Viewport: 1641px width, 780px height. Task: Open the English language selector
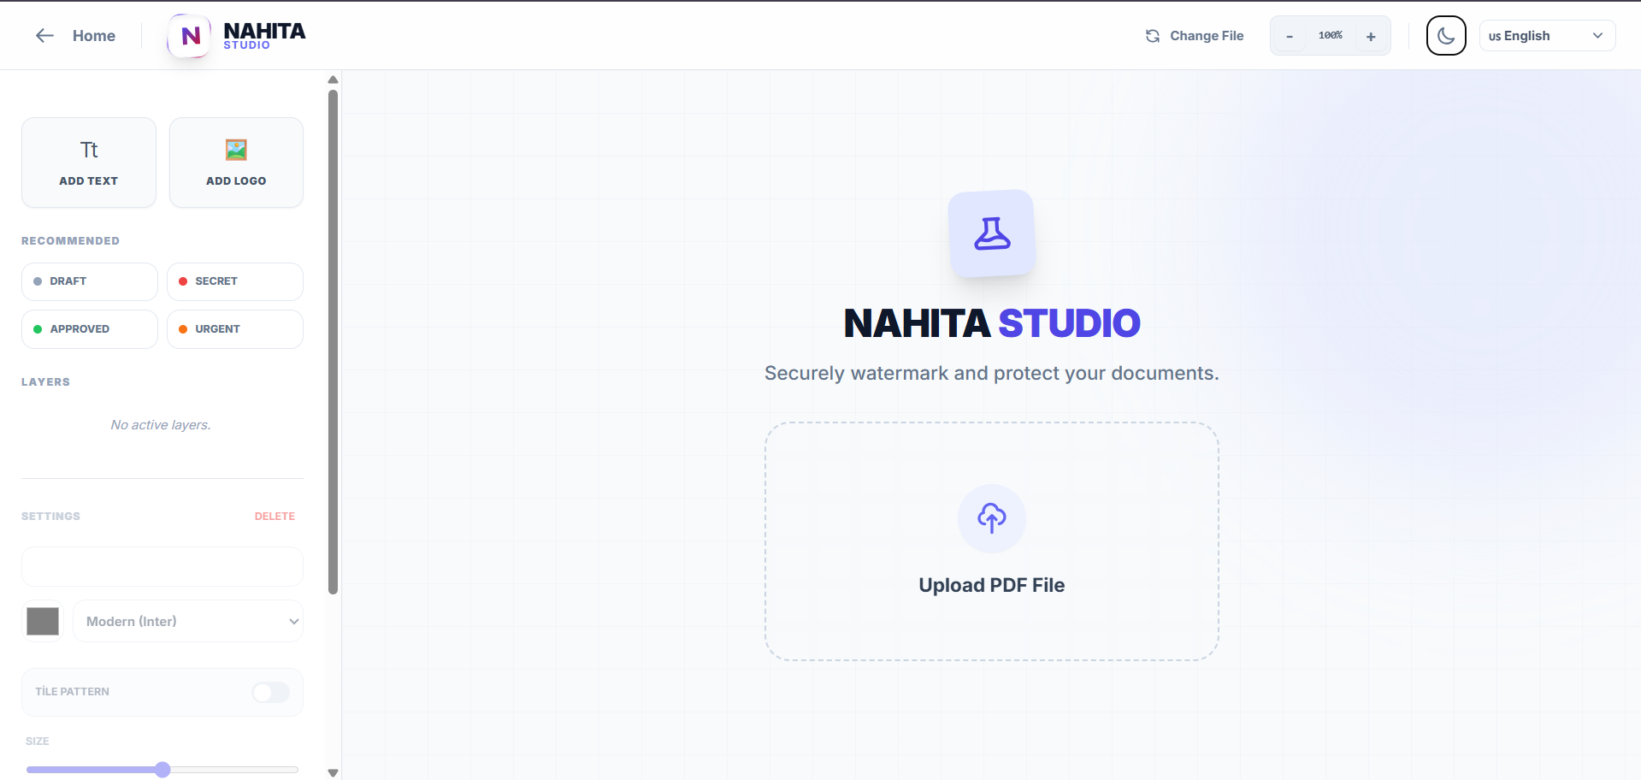[x=1547, y=35]
